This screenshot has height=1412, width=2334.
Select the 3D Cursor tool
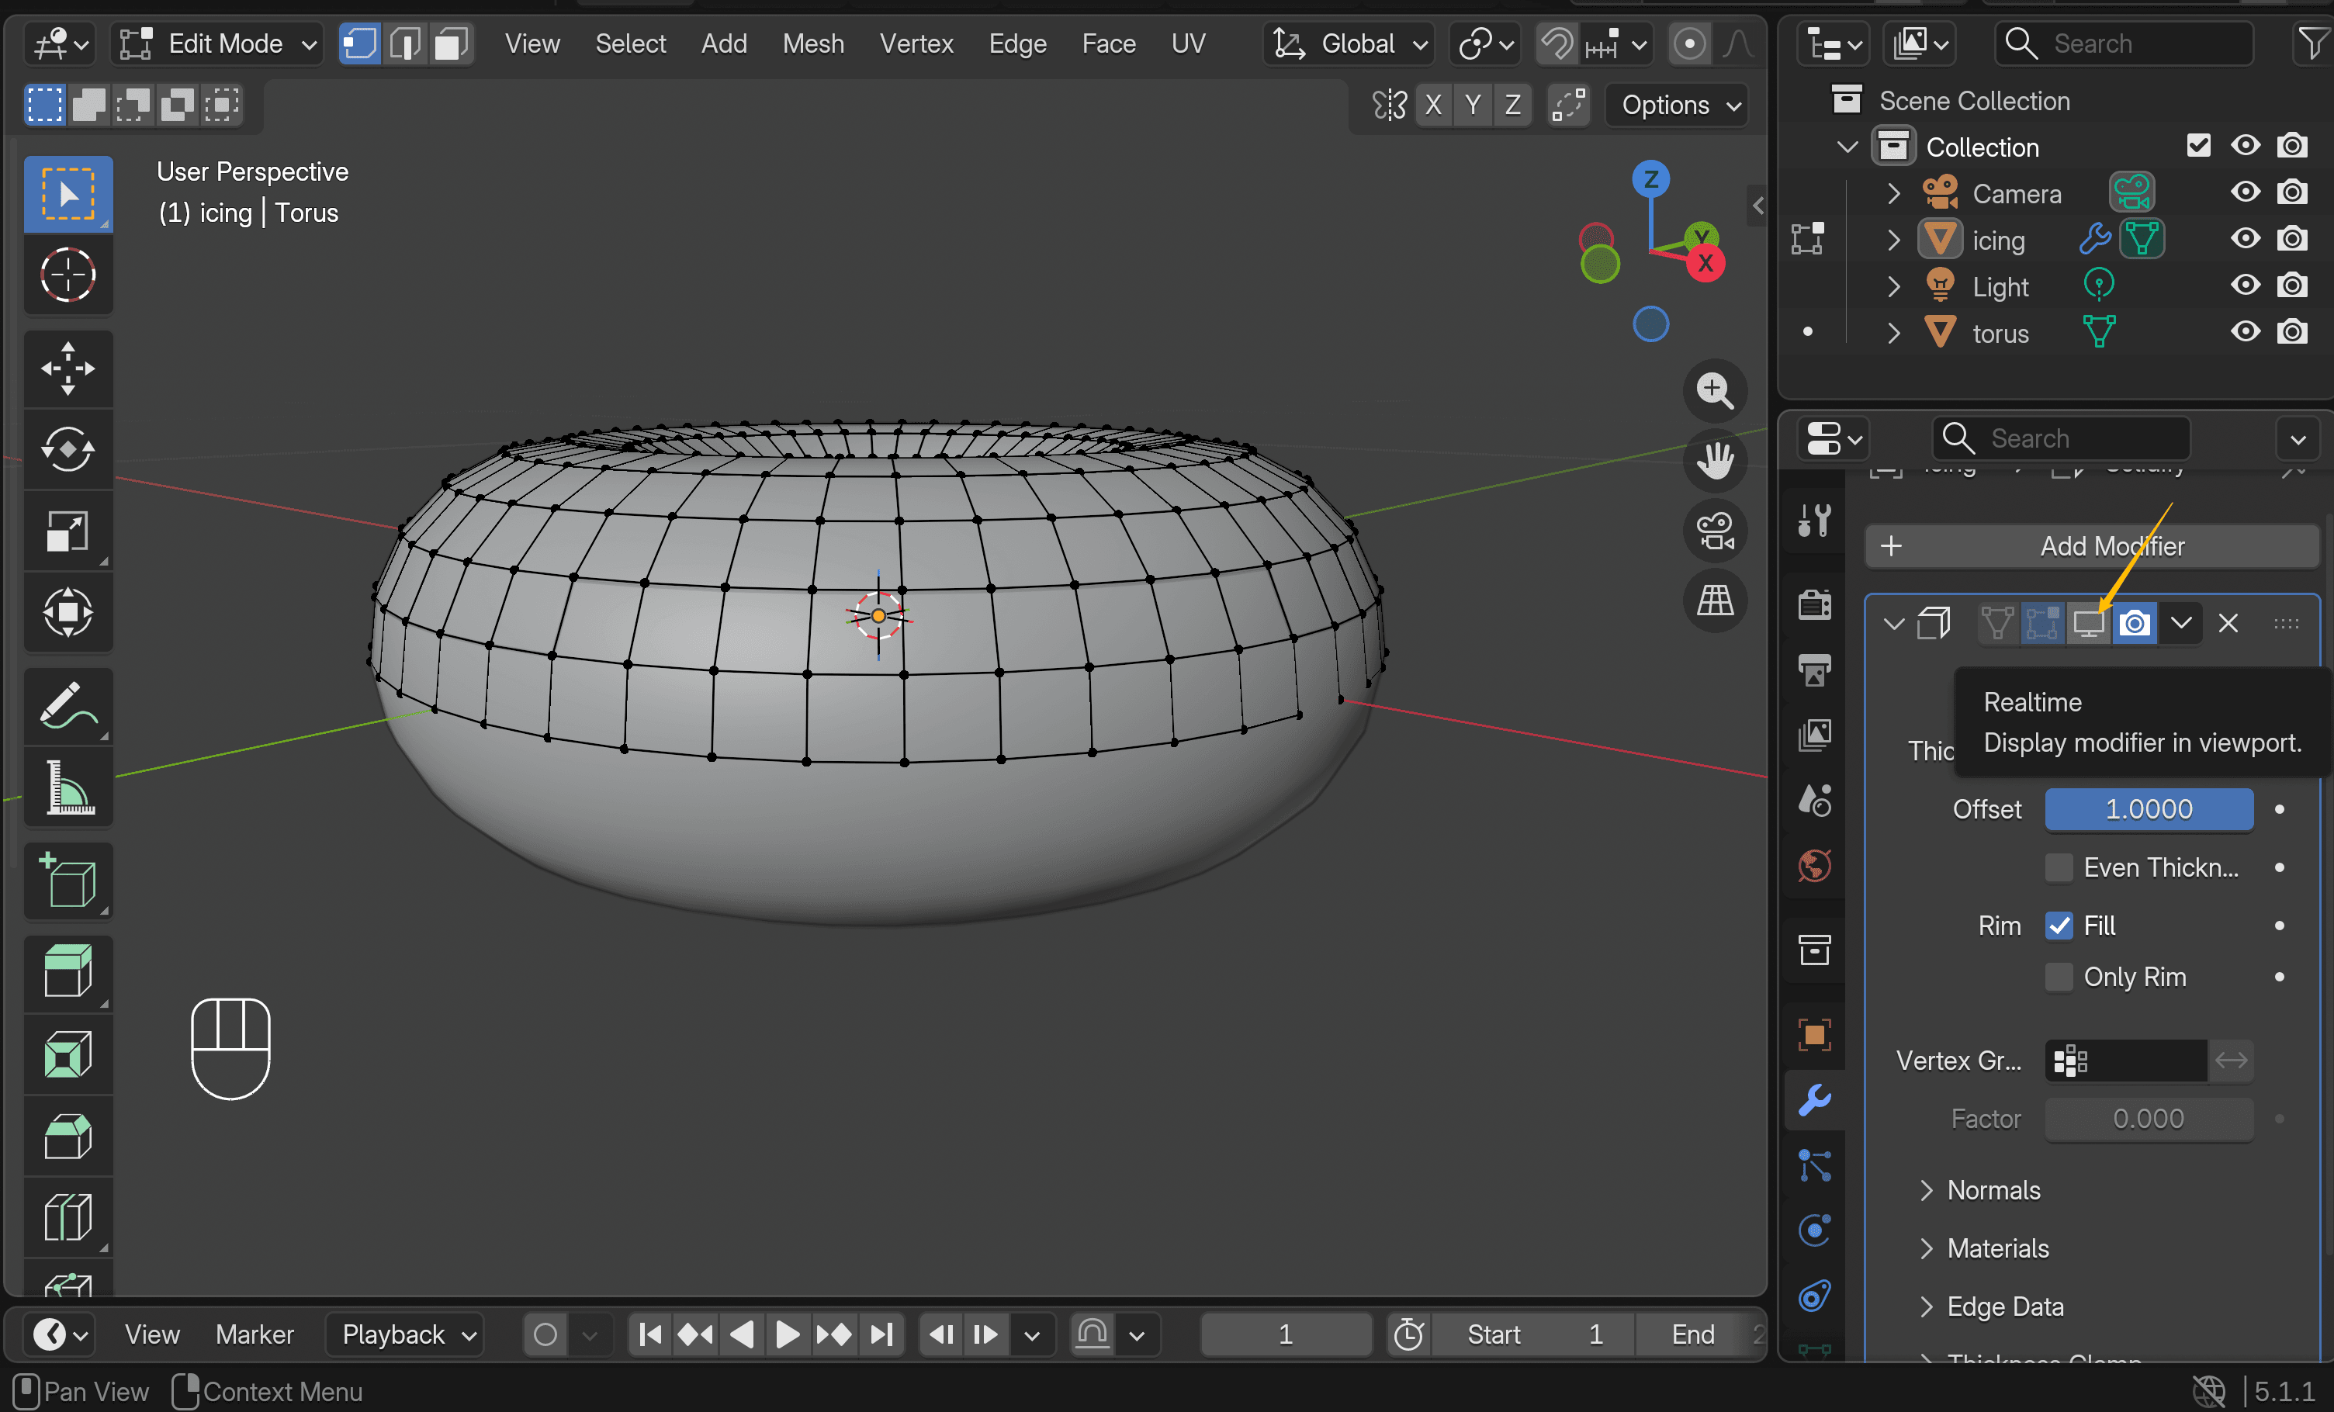(68, 275)
